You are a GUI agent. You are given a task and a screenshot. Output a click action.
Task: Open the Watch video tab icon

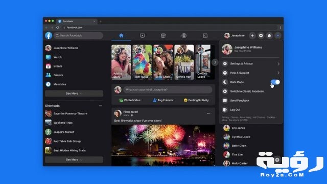pos(142,36)
